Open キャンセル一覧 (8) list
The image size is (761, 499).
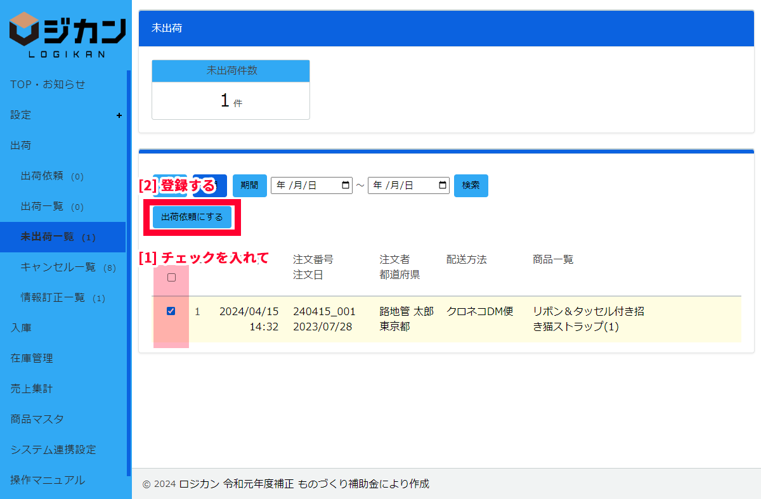coord(68,268)
